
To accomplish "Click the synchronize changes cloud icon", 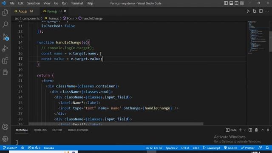I will point(23,148).
